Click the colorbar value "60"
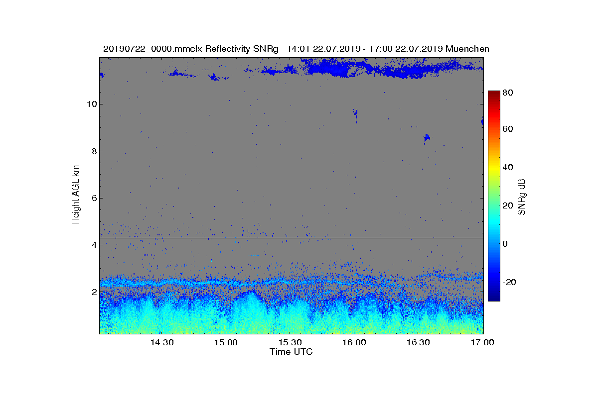 [x=509, y=129]
